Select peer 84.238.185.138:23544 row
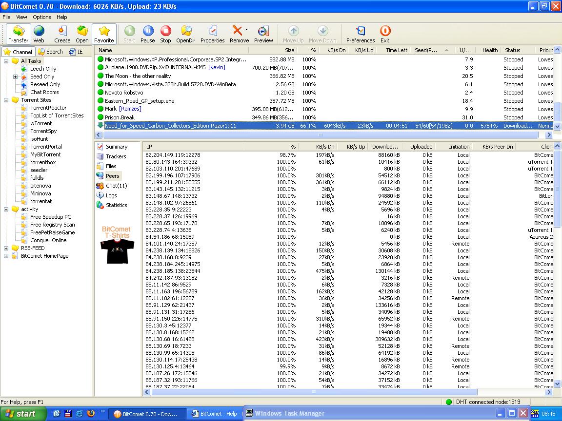This screenshot has width=562, height=421. pyautogui.click(x=349, y=271)
